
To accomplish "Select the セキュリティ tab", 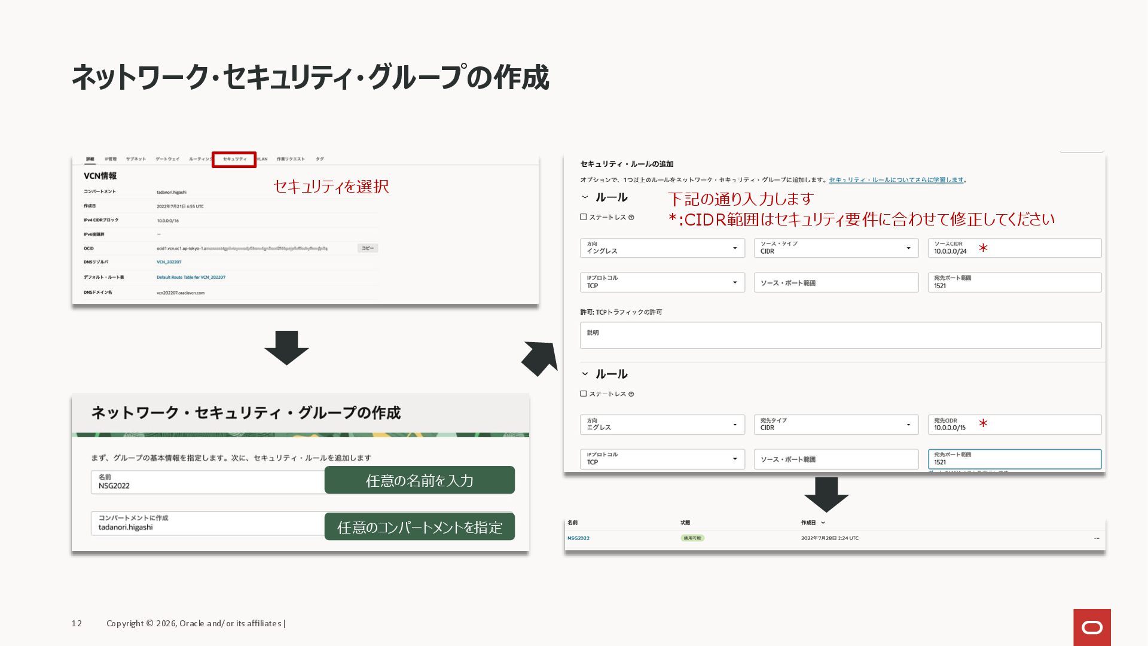I will (x=234, y=159).
